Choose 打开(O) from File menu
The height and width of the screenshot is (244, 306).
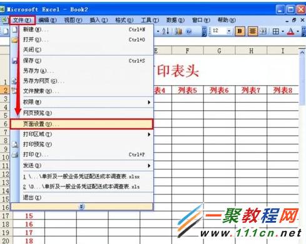(82, 39)
